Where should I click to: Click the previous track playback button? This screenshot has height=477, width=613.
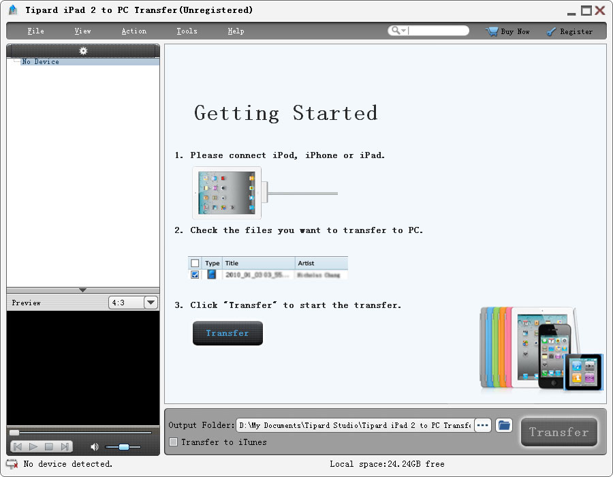pos(18,446)
